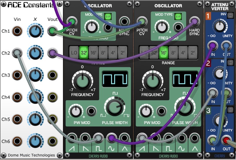Click second oscillator's waveform display
236x160 pixels.
pos(185,79)
